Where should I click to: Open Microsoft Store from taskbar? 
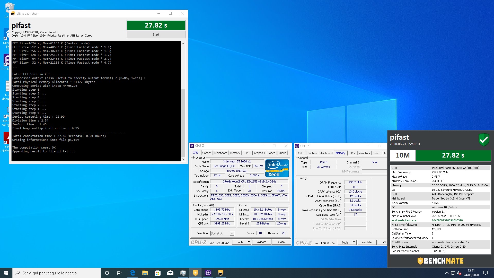158,273
